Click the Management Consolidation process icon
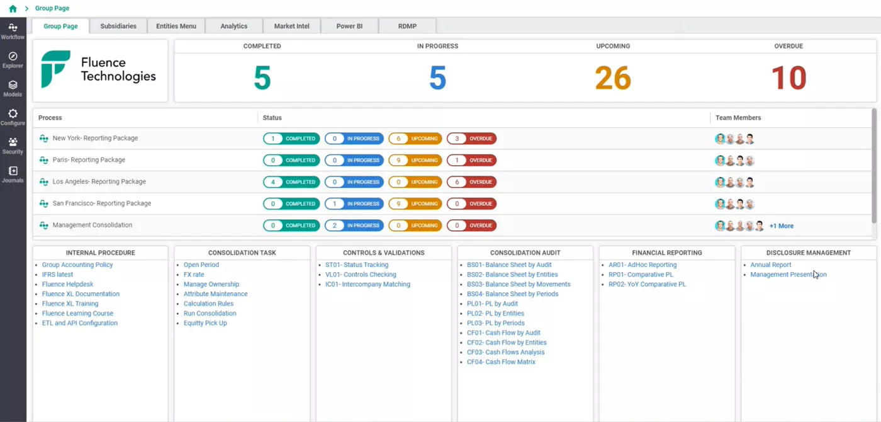 coord(44,225)
